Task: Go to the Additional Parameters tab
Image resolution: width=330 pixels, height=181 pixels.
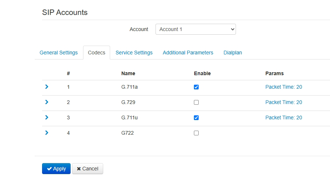Action: (x=188, y=53)
